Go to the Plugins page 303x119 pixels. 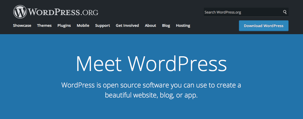[x=64, y=26]
